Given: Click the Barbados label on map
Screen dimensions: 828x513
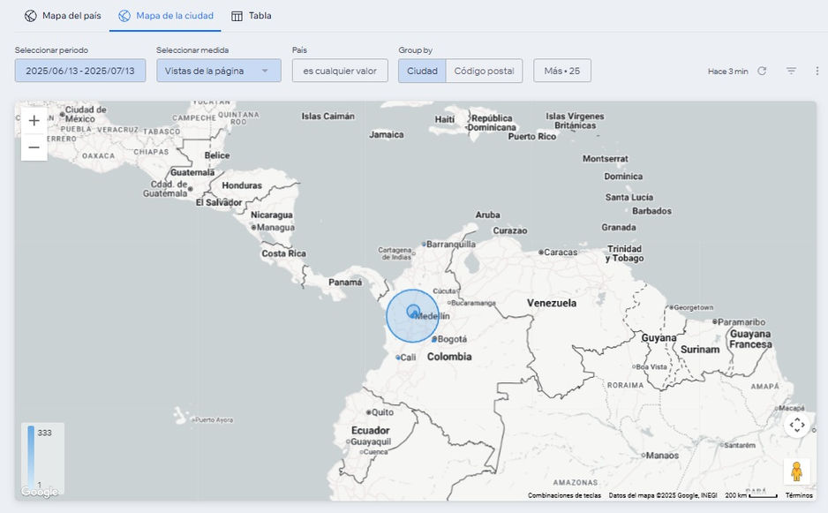Looking at the screenshot, I should tap(651, 211).
